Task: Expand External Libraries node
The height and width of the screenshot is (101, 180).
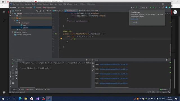Action: pos(13,32)
